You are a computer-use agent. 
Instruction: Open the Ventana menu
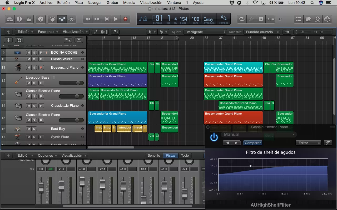click(x=174, y=3)
